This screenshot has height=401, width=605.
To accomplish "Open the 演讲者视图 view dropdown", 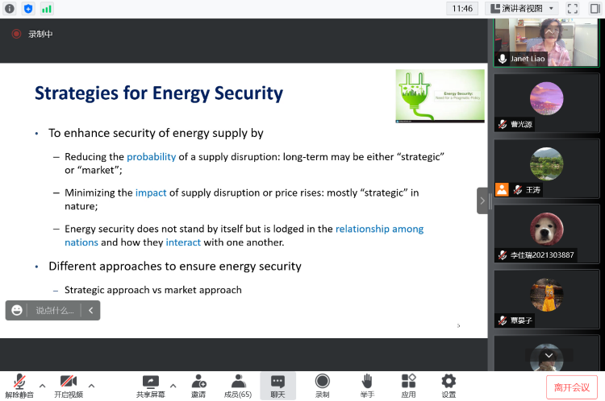I will (524, 8).
